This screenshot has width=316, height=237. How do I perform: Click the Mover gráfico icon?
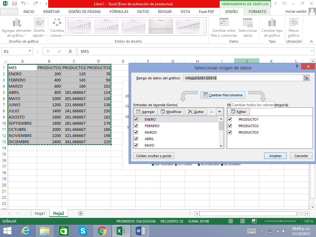pyautogui.click(x=293, y=23)
